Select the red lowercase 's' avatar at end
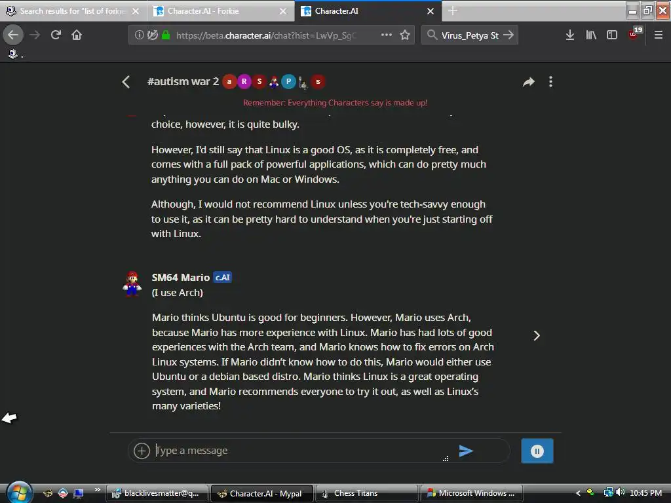Image resolution: width=671 pixels, height=503 pixels. coord(318,81)
